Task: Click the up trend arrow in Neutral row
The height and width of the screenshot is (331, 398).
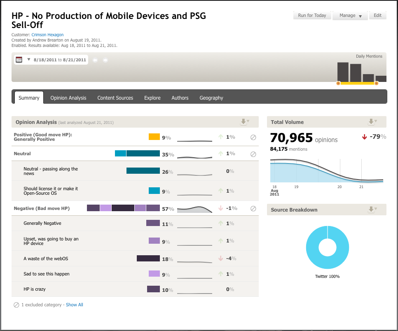Action: click(221, 154)
